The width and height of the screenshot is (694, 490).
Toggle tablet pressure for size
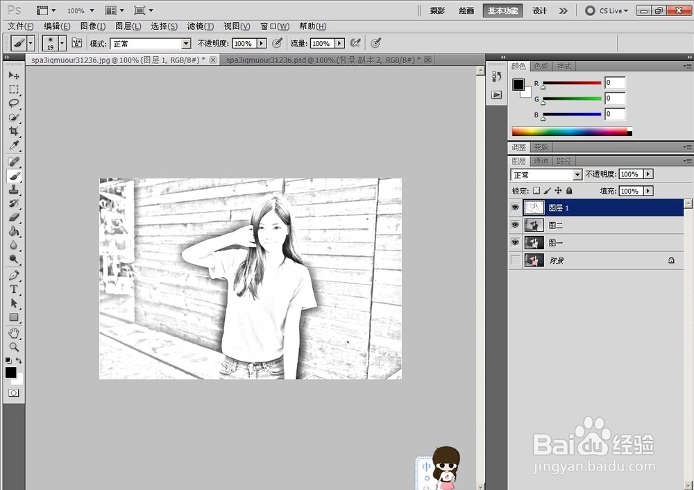click(x=375, y=43)
